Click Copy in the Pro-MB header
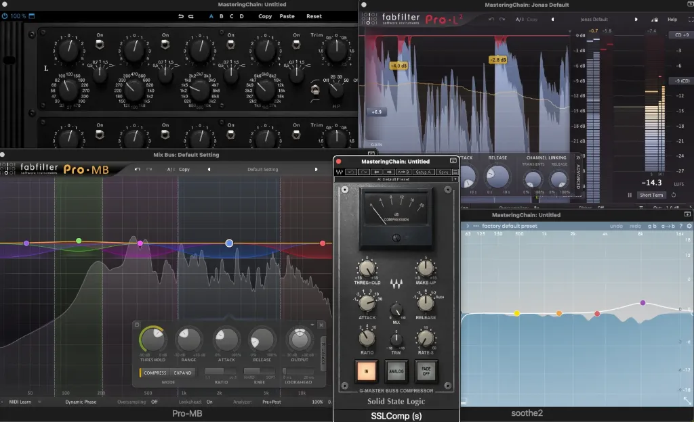The height and width of the screenshot is (422, 694). [184, 170]
